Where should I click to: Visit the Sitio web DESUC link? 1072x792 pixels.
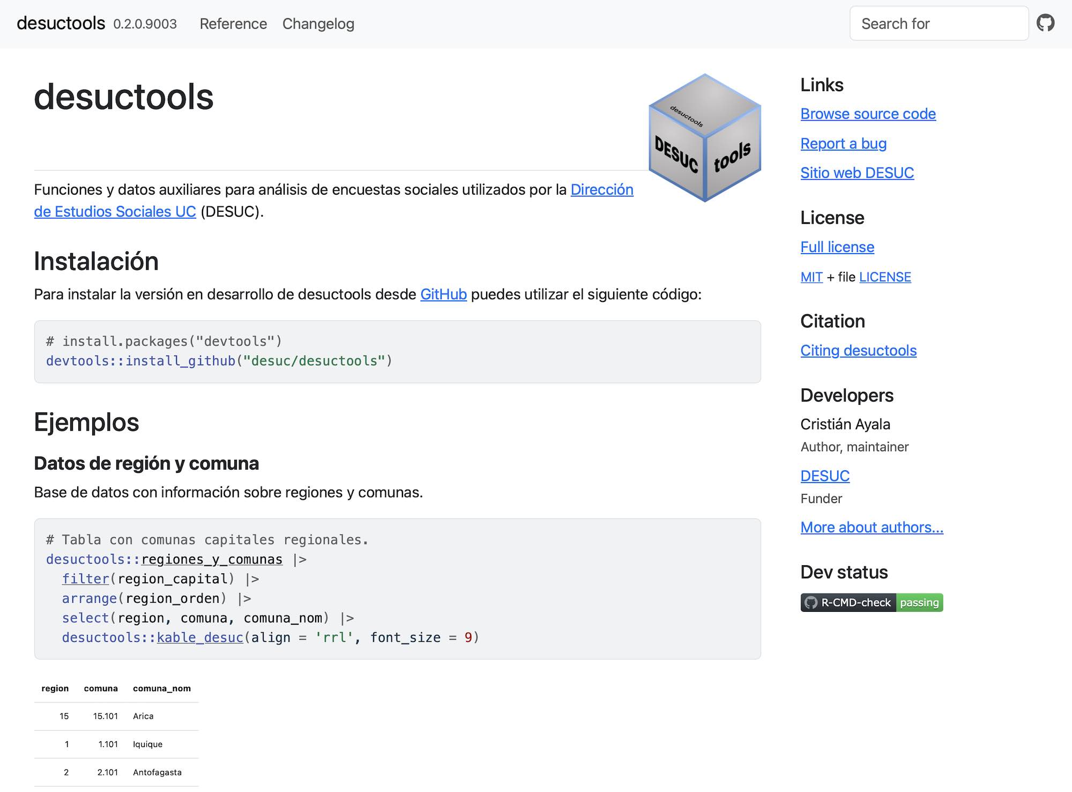[857, 173]
